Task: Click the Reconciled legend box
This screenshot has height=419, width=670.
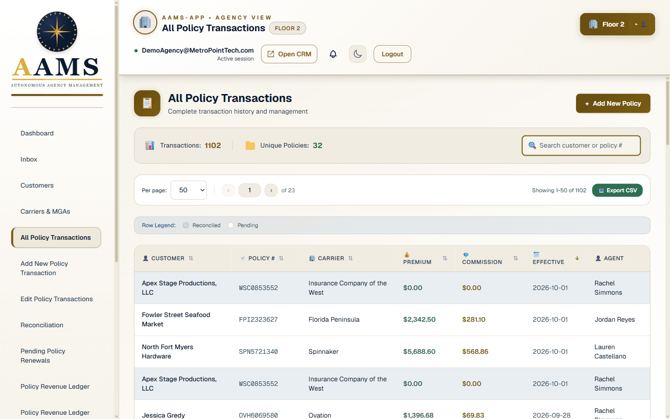Action: tap(186, 225)
